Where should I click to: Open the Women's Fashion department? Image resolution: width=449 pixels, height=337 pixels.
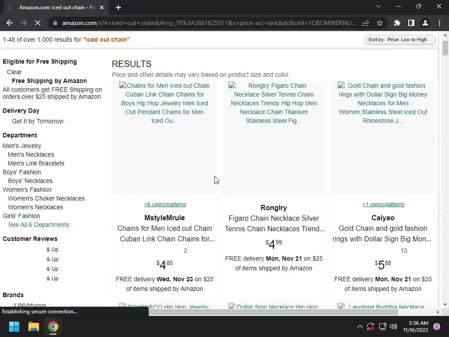[27, 190]
